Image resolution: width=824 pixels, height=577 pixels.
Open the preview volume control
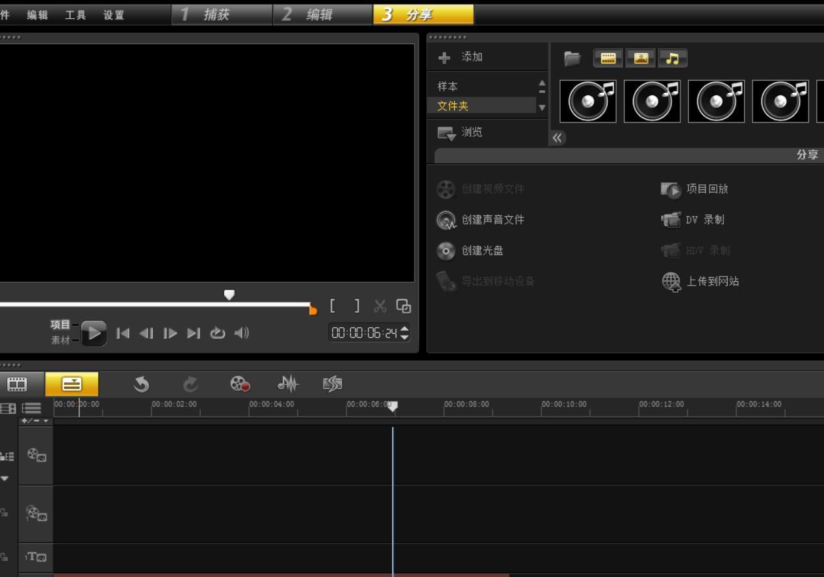pyautogui.click(x=242, y=334)
